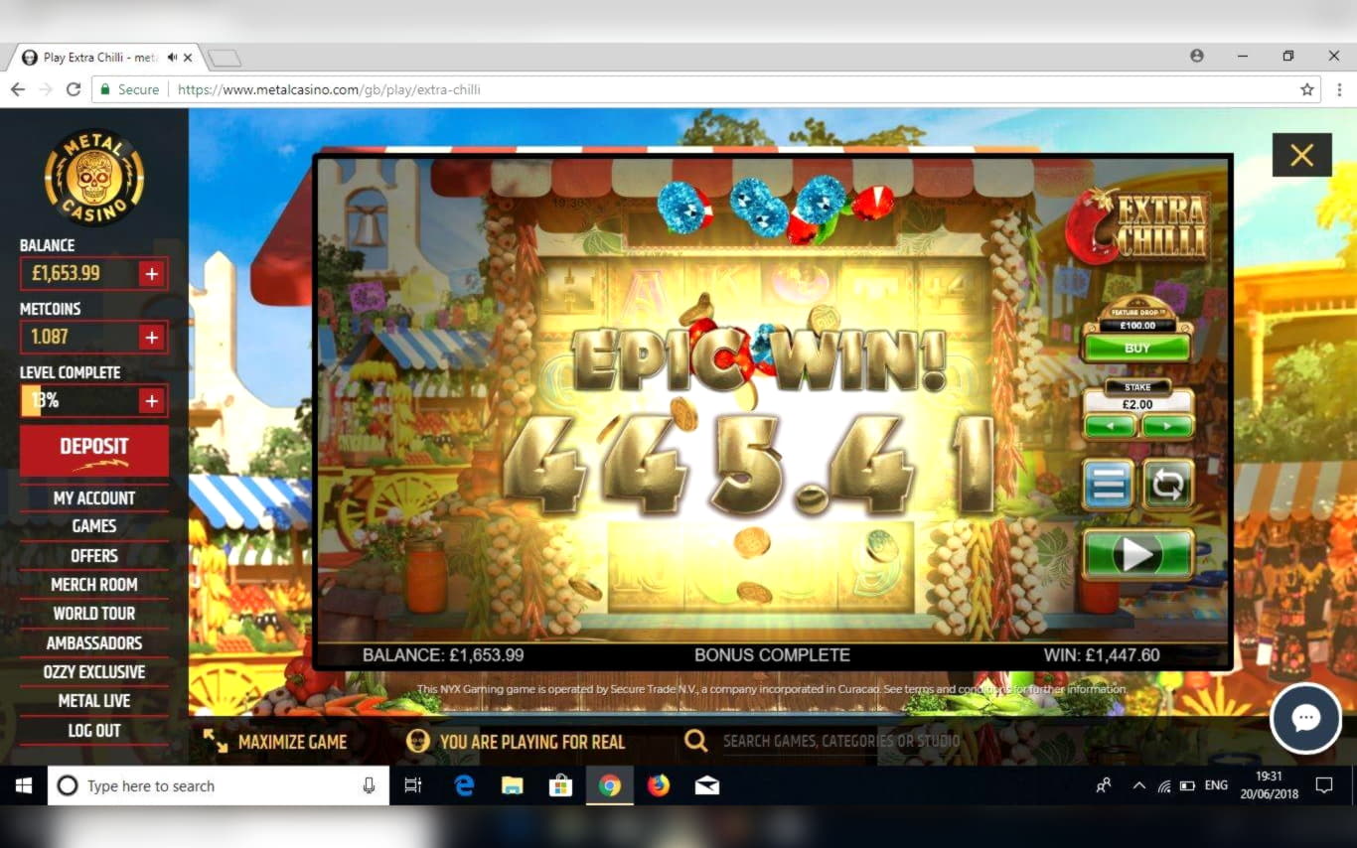Open Firefox from the taskbar
This screenshot has height=848, width=1357.
point(659,785)
